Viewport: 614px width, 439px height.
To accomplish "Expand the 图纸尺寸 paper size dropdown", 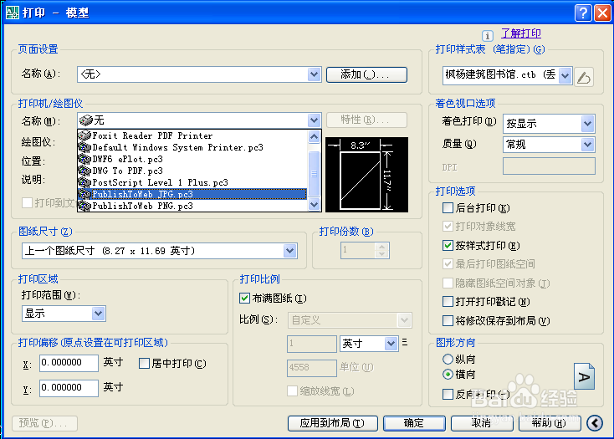I will (x=289, y=251).
